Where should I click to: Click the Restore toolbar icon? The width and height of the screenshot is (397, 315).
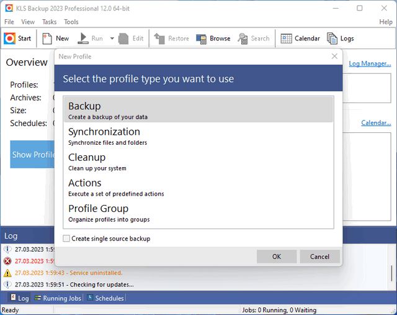pyautogui.click(x=160, y=39)
